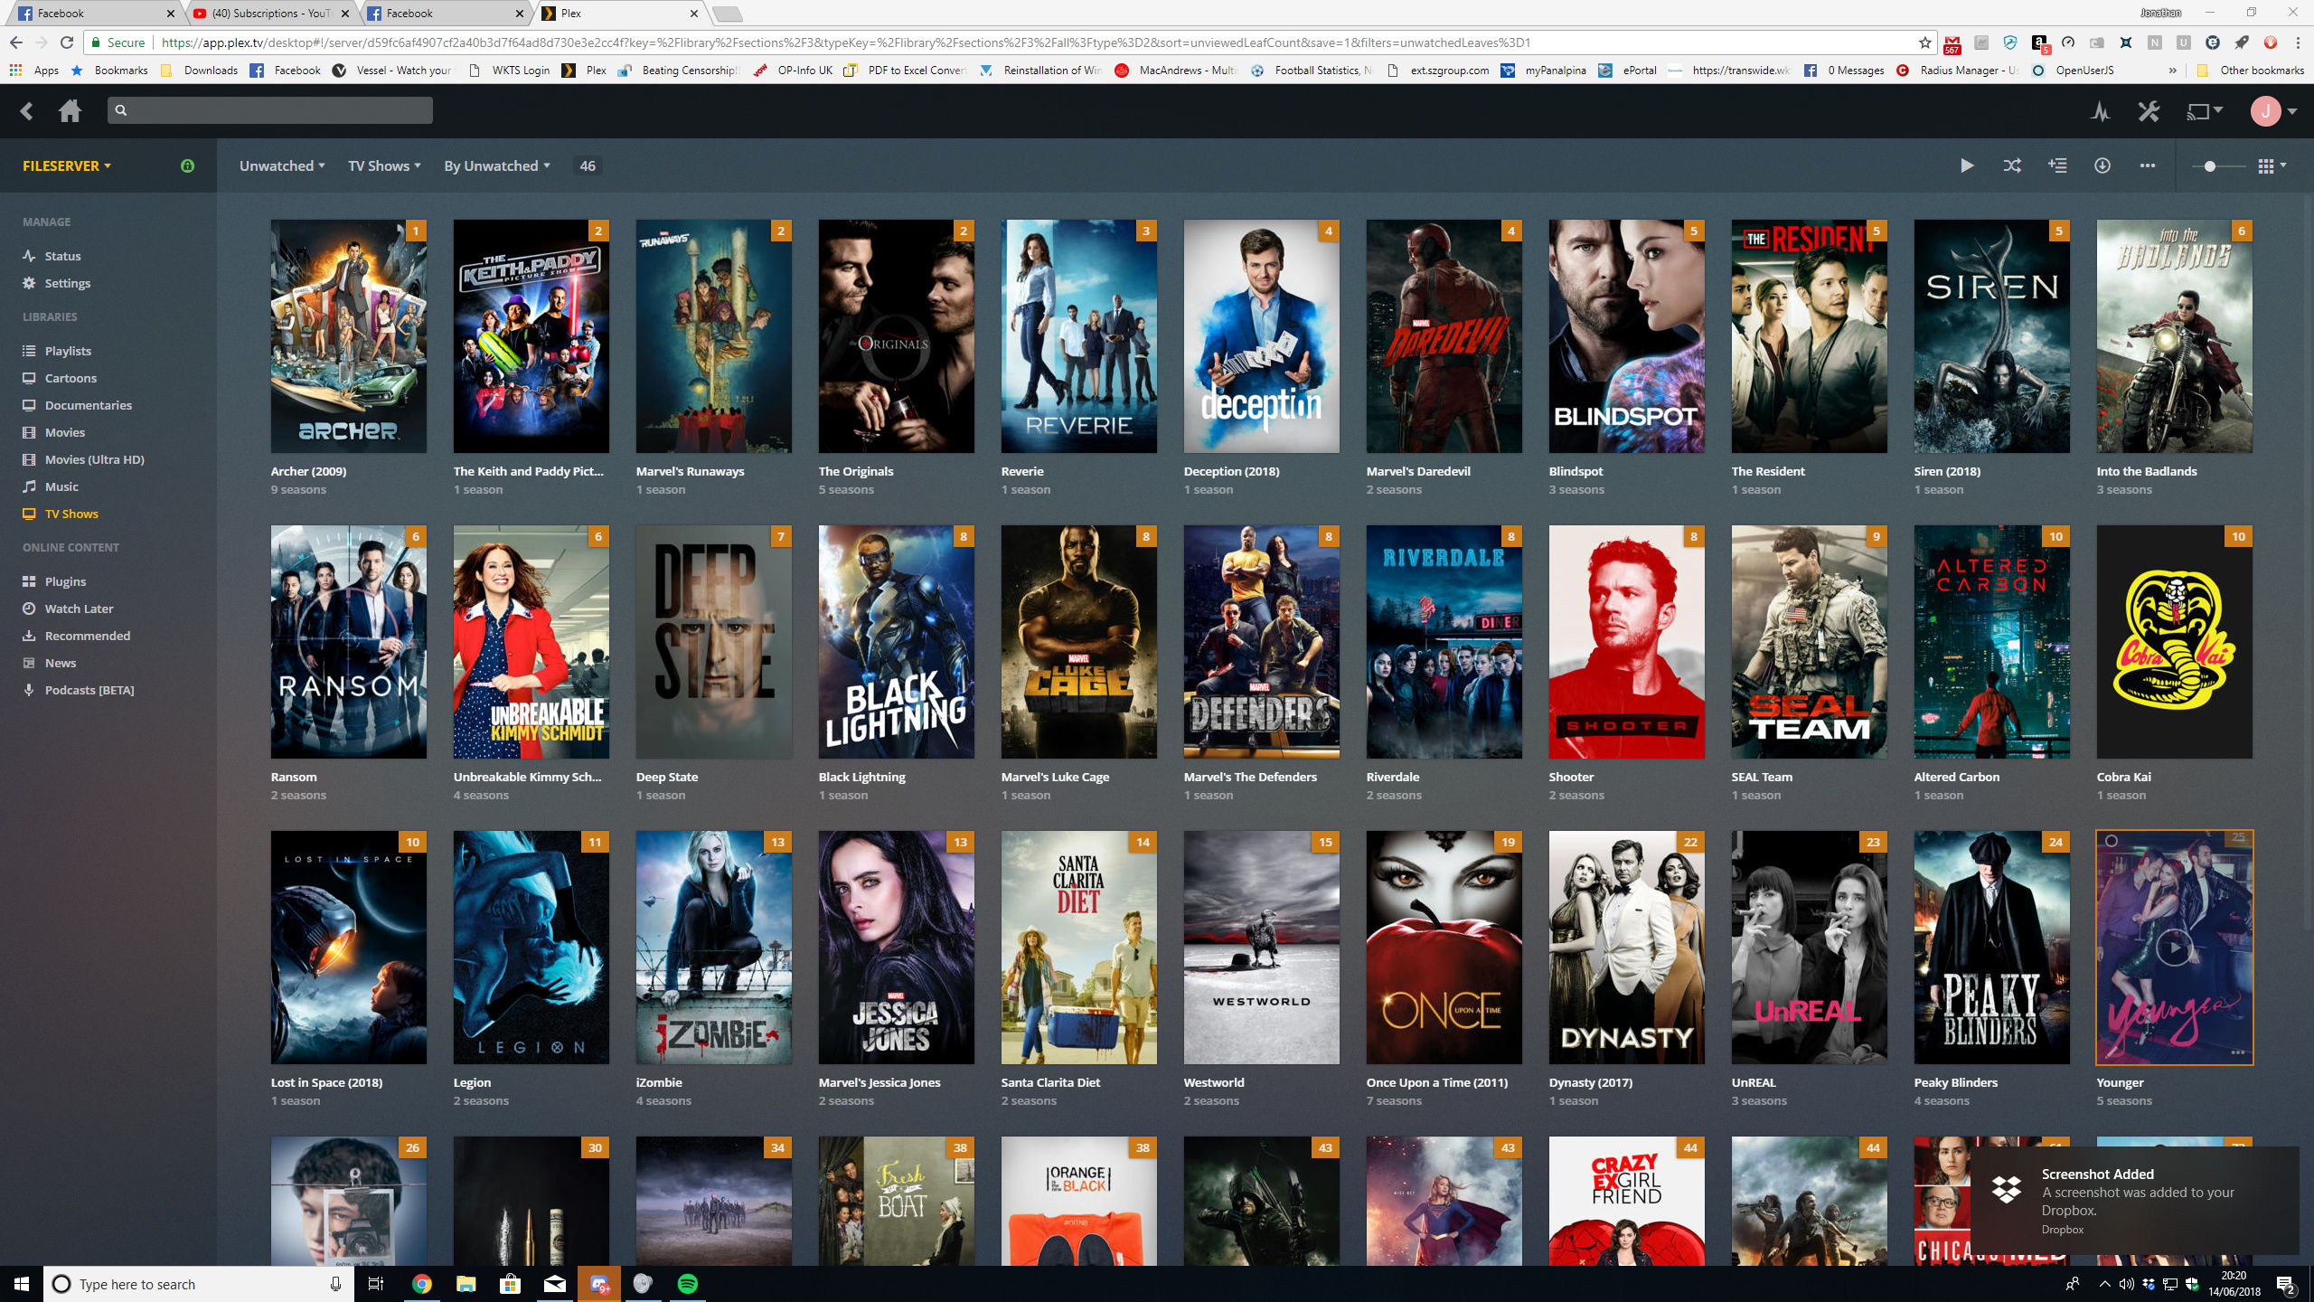Go to Plex home icon
This screenshot has width=2314, height=1302.
click(70, 110)
